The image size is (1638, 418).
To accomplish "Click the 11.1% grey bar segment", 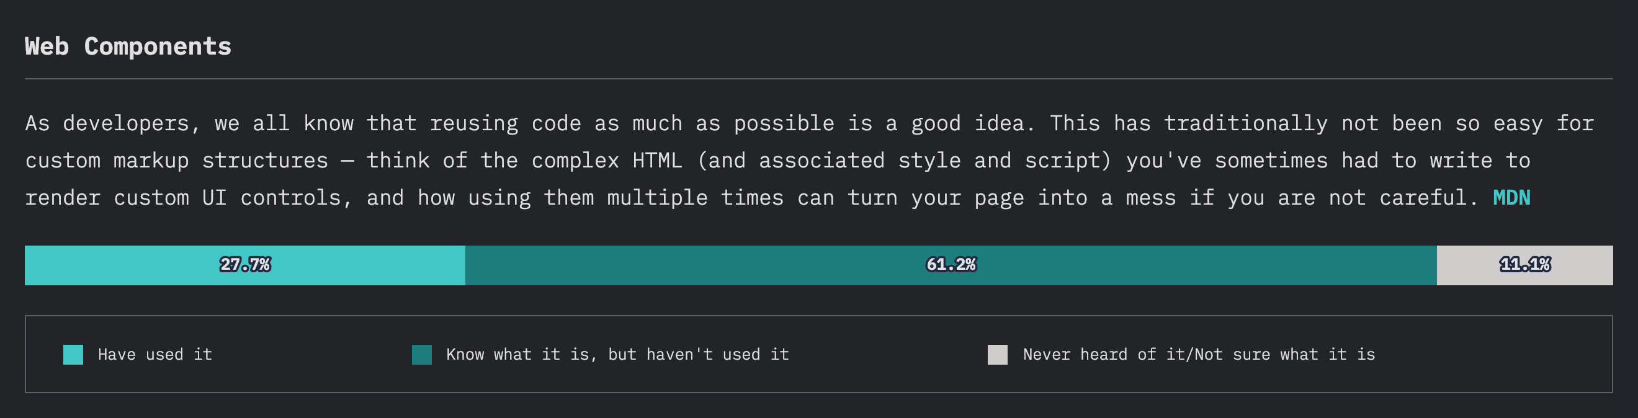I will pyautogui.click(x=1524, y=265).
